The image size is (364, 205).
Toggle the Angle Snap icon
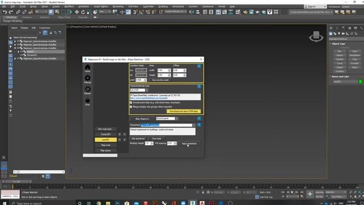click(x=142, y=12)
